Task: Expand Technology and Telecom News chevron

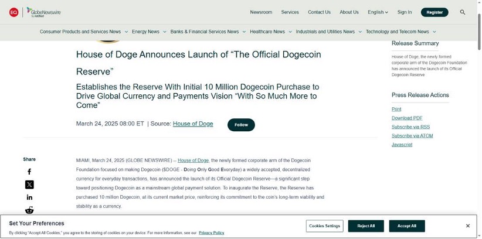Action: point(434,32)
